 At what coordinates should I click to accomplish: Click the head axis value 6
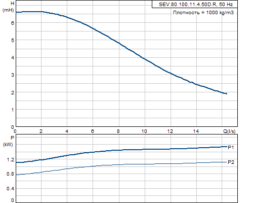coord(13,23)
